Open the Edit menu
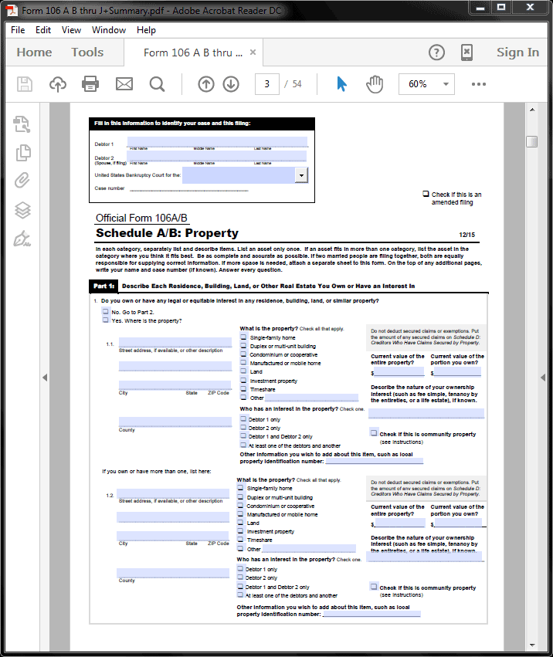The width and height of the screenshot is (553, 657). 43,30
